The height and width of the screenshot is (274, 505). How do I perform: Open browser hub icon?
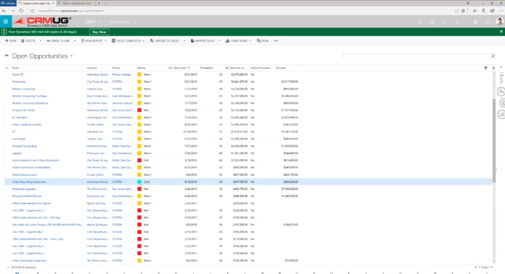coord(475,11)
